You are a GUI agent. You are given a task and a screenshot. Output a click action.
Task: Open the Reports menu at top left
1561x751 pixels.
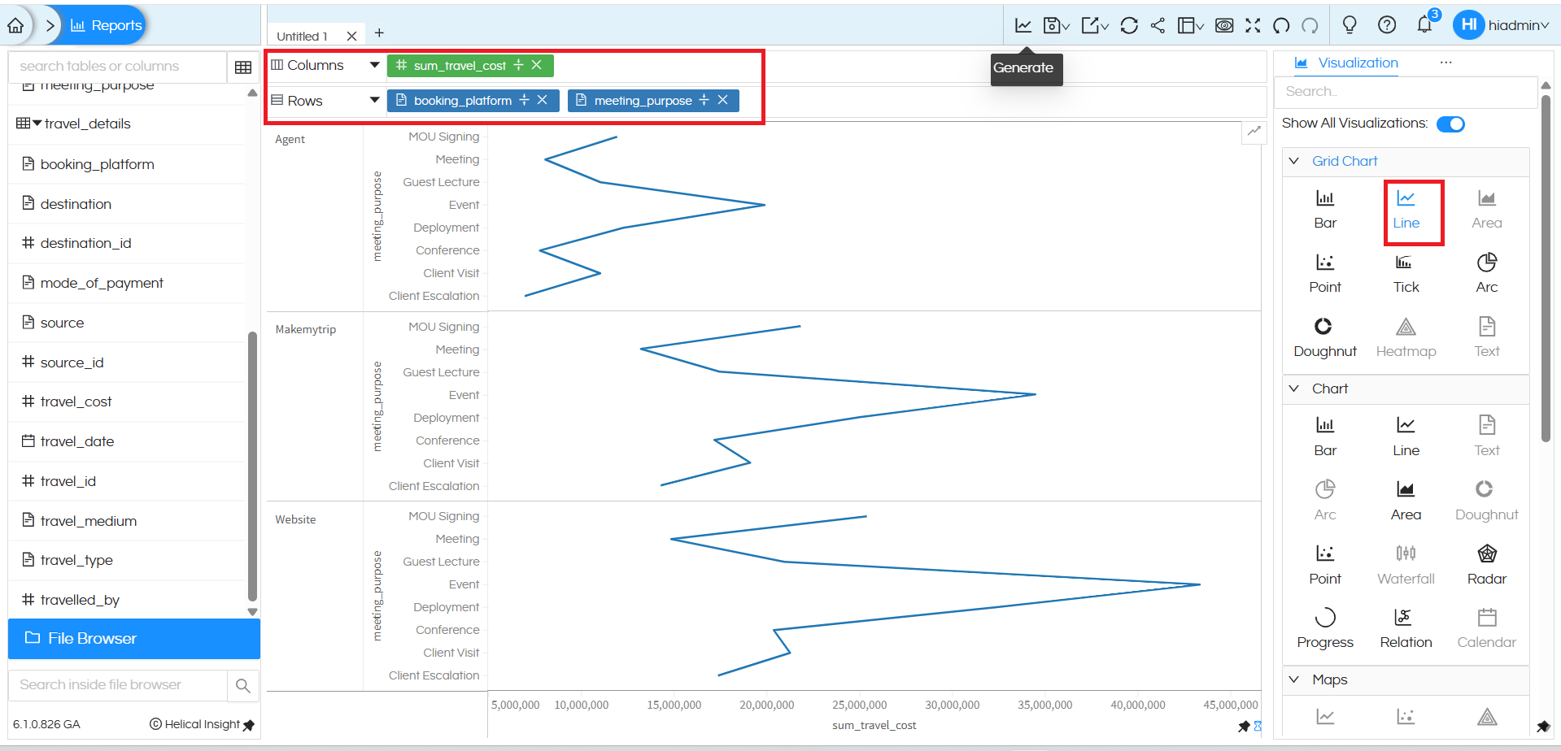pyautogui.click(x=104, y=24)
